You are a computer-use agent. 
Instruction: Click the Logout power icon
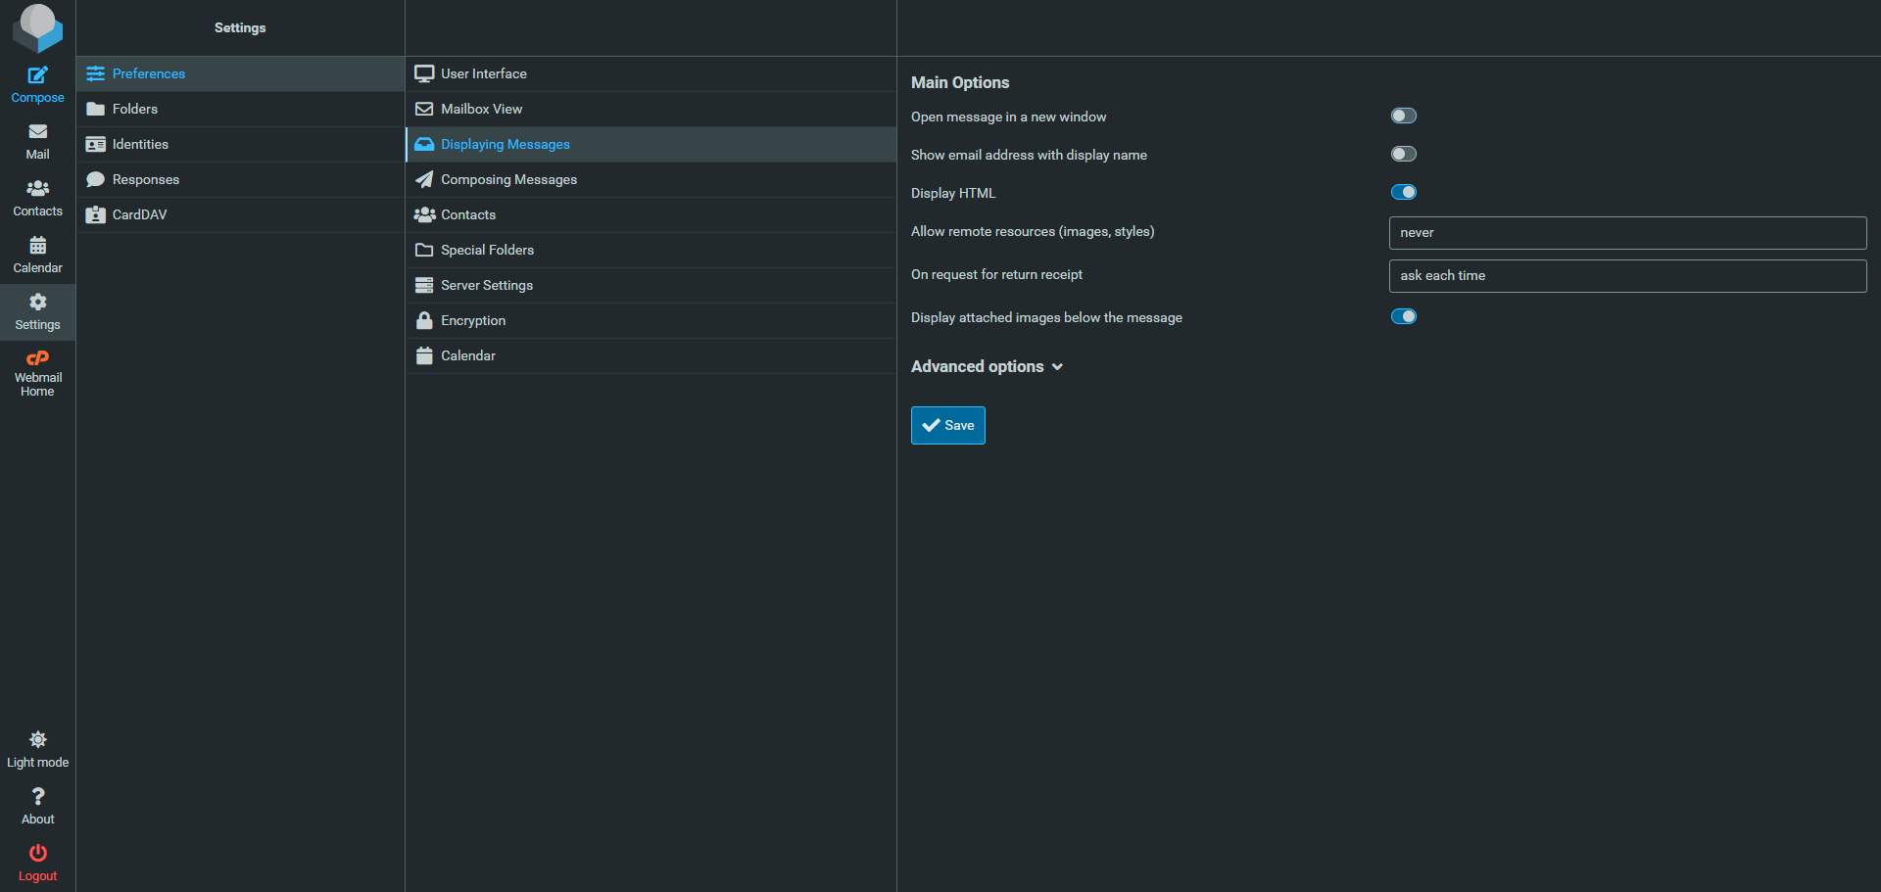[37, 854]
